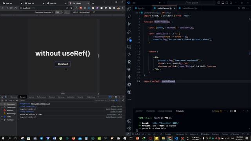The width and height of the screenshot is (251, 141).
Task: Go to browser home page
Action: [x=16, y=8]
